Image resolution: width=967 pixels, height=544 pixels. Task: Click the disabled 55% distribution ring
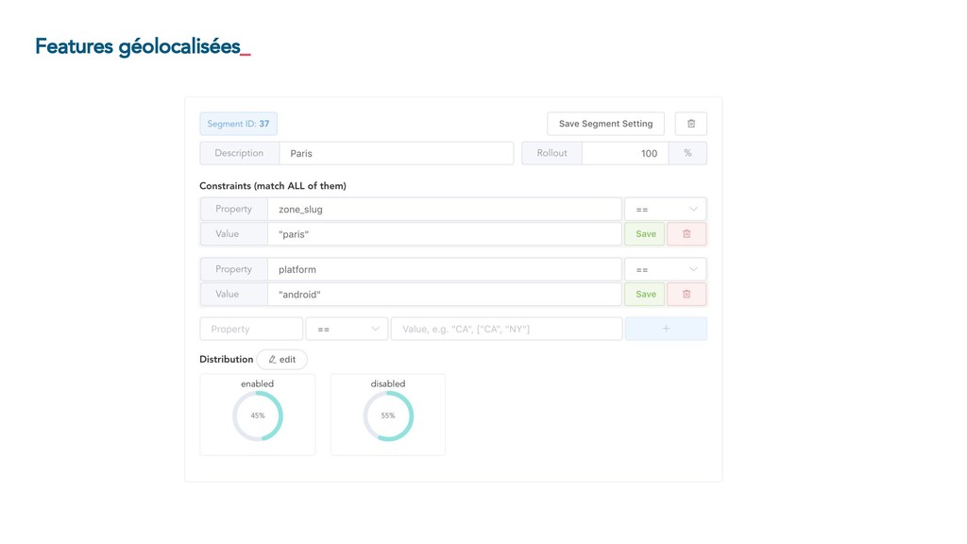pyautogui.click(x=388, y=416)
